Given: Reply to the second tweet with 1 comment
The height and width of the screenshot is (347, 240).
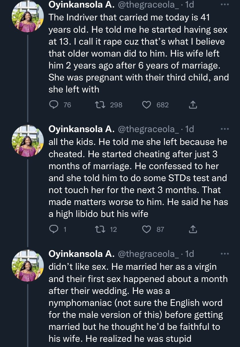Looking at the screenshot, I should tap(54, 229).
